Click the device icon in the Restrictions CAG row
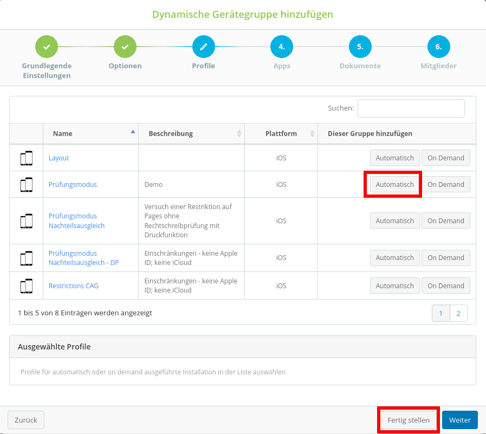 (26, 286)
